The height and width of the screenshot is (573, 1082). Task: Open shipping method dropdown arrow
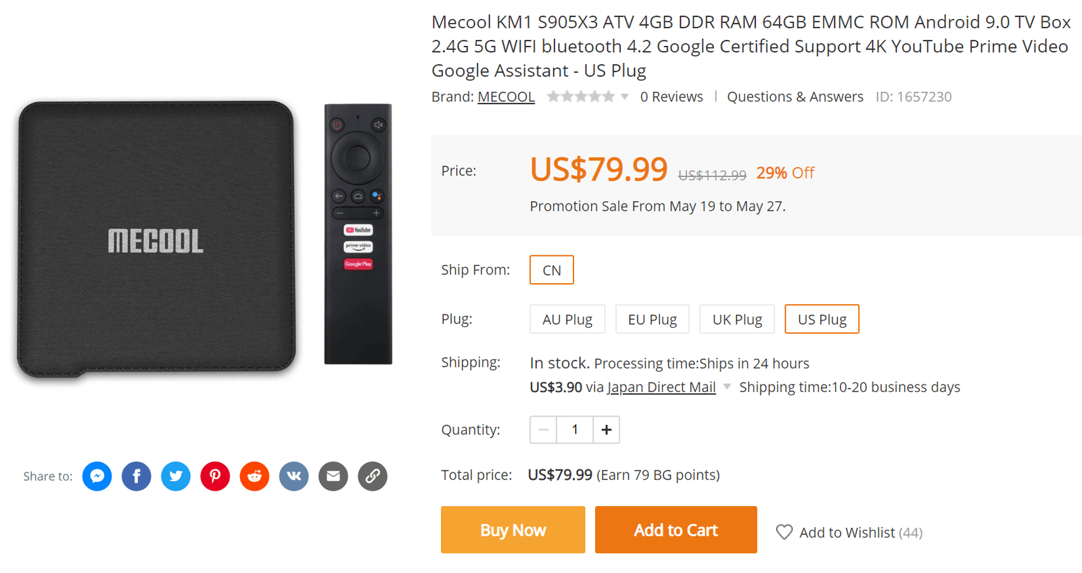pyautogui.click(x=727, y=387)
